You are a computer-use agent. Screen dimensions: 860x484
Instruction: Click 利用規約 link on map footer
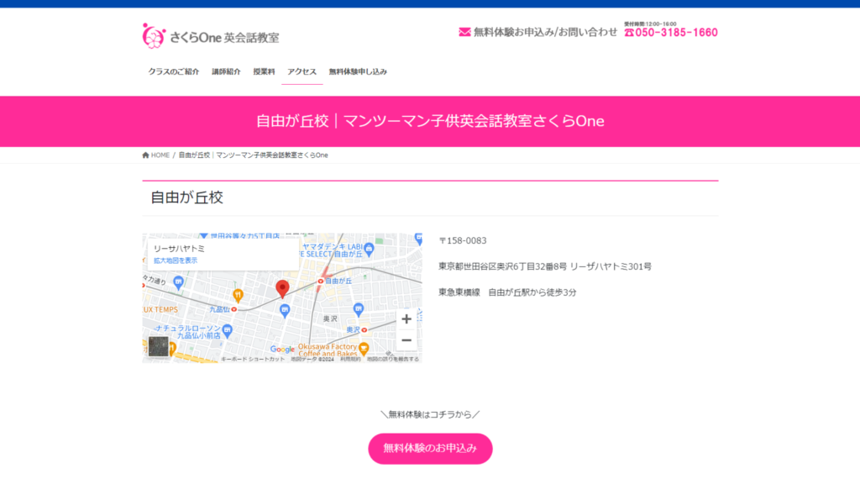coord(350,360)
